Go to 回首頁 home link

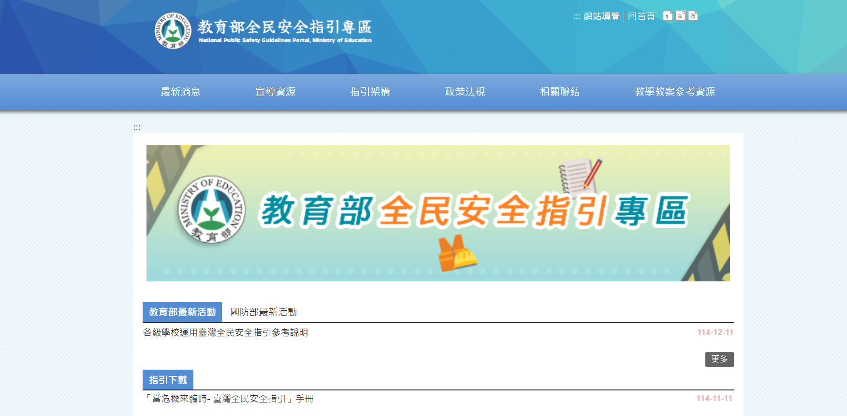pos(641,16)
